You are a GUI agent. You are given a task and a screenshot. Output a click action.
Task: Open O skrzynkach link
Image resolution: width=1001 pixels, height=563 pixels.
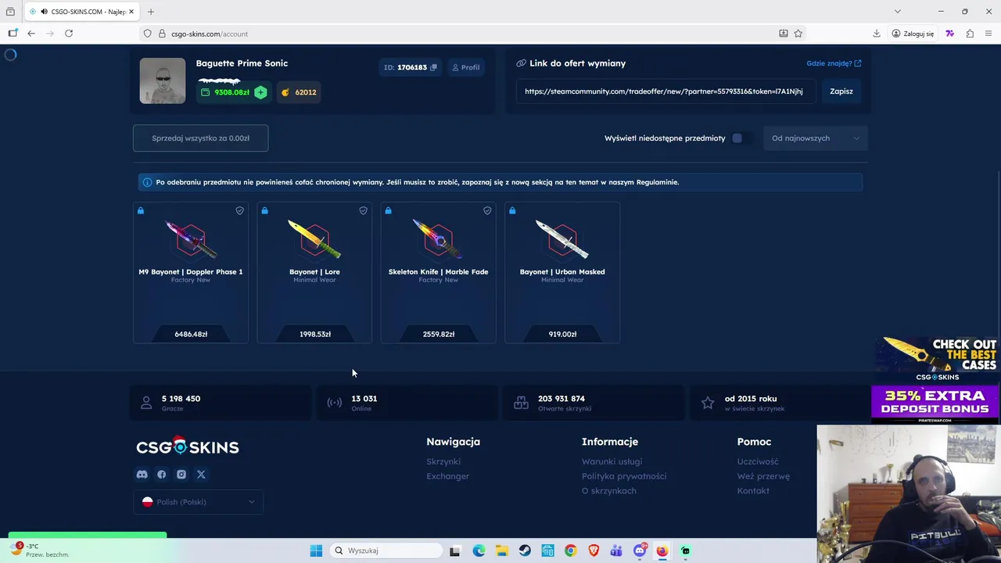point(609,491)
